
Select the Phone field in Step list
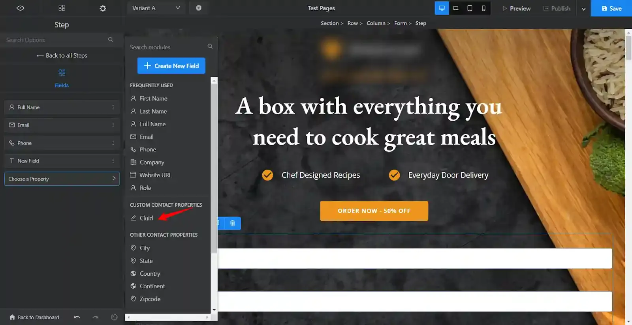62,143
